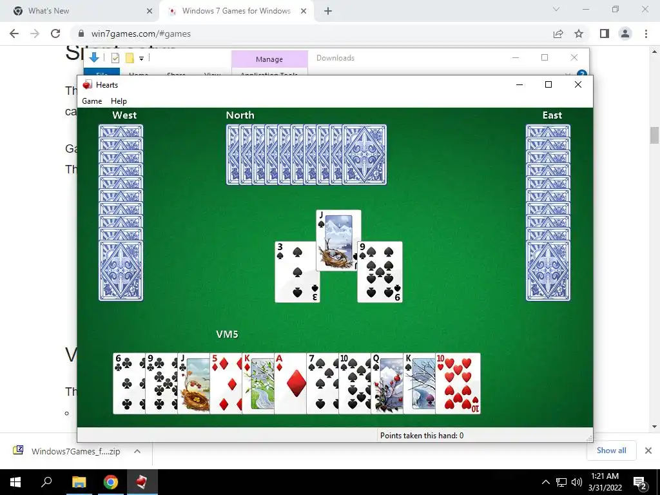Viewport: 660px width, 495px height.
Task: Click the address bar URL
Action: pyautogui.click(x=141, y=34)
